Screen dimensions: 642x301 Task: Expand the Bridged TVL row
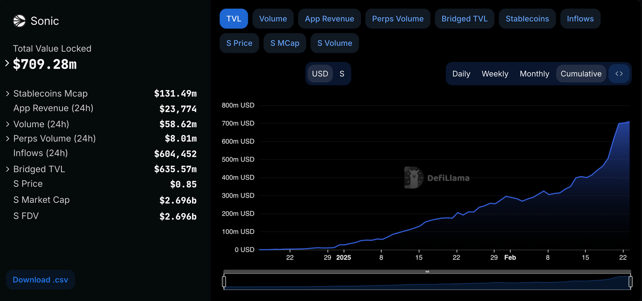(x=8, y=169)
